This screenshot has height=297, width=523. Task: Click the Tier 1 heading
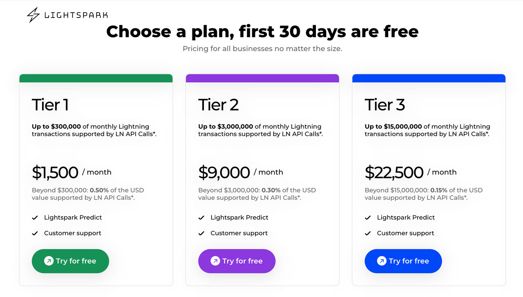coord(49,105)
